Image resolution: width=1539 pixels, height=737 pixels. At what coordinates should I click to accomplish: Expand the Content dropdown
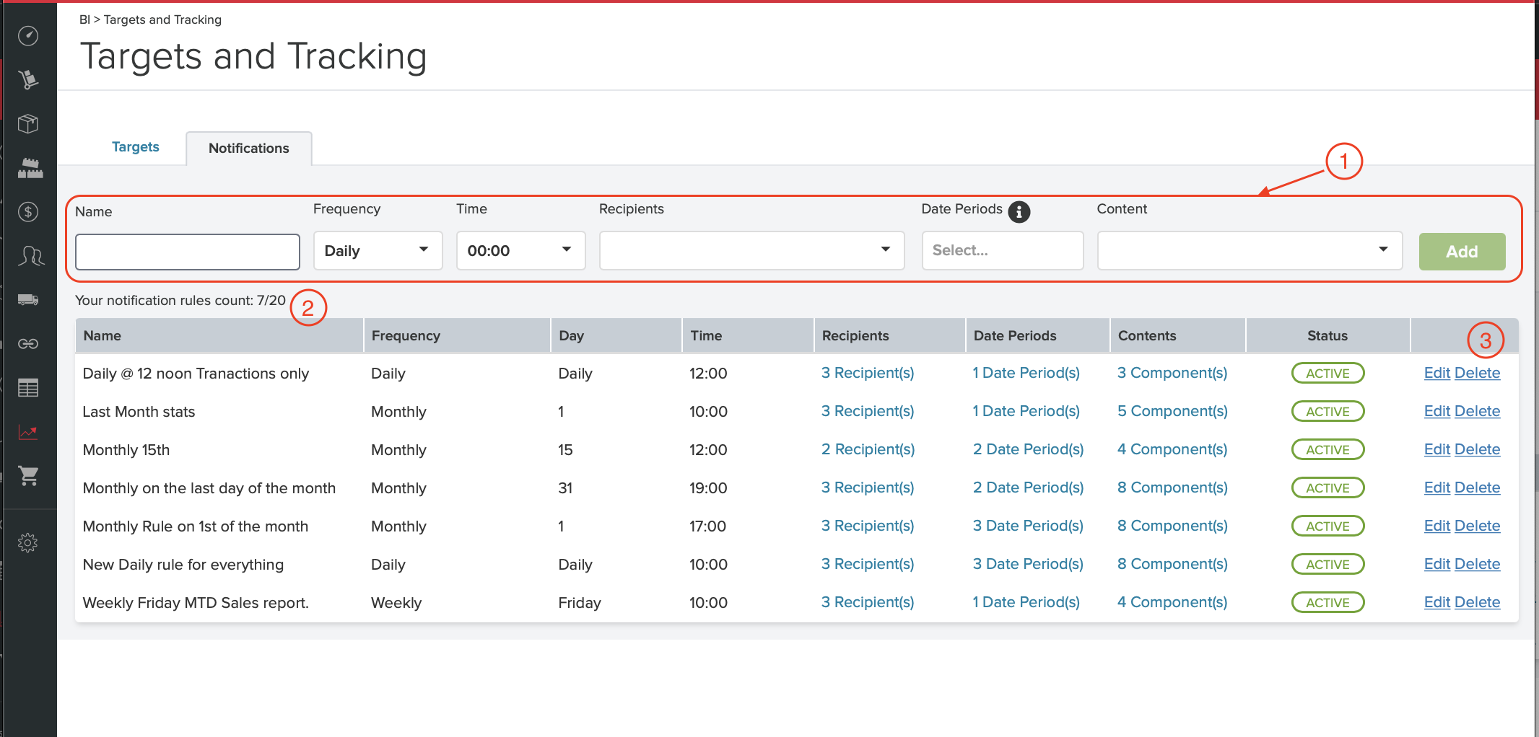coord(1250,251)
